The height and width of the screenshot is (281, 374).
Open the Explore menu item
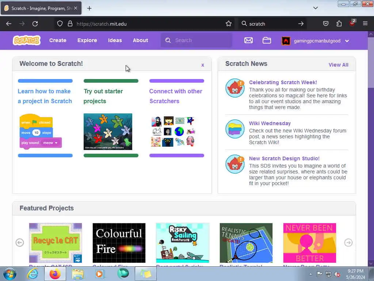point(87,40)
